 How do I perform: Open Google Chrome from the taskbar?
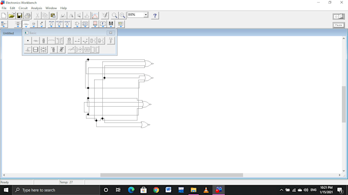pos(156,190)
